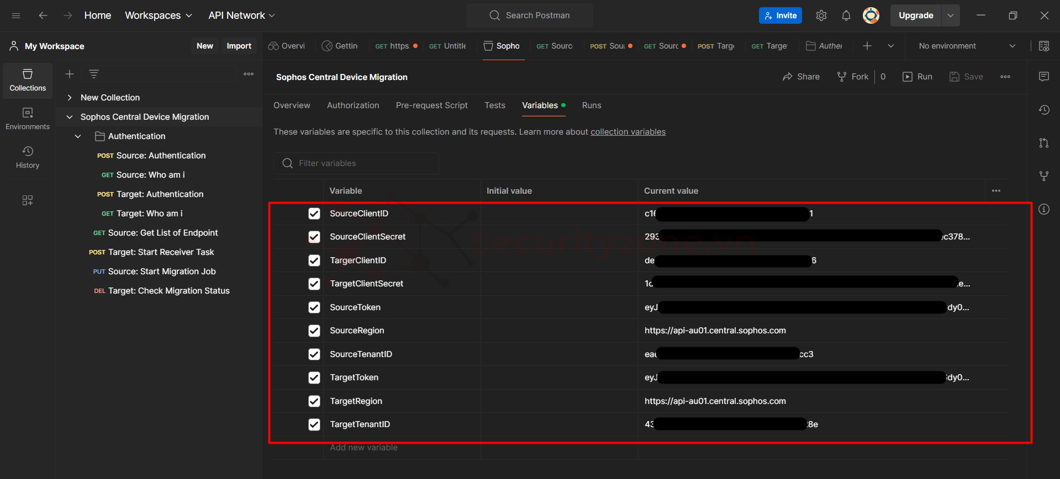
Task: Uncheck the SourceToken variable
Action: tap(314, 307)
